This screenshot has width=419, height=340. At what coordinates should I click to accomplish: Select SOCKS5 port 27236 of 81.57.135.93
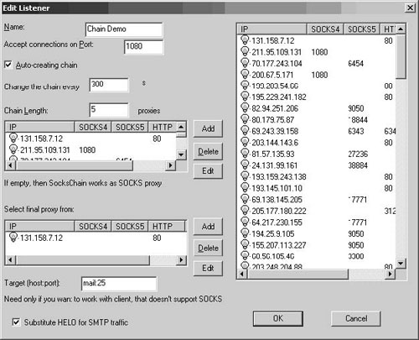358,154
